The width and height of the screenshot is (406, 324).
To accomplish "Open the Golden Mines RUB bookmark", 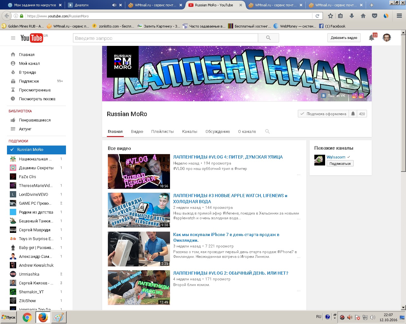I will click(x=23, y=26).
